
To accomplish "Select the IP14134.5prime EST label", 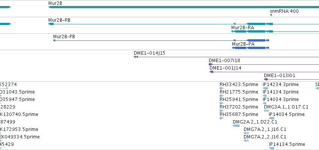I will pyautogui.click(x=287, y=144).
